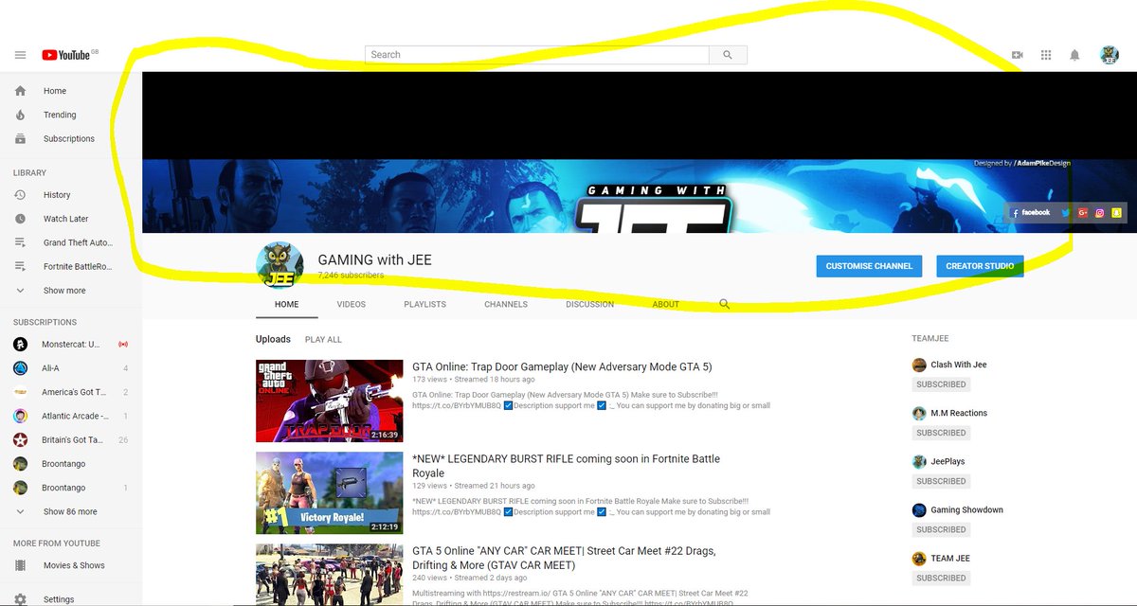Click the GAMING with JEE channel avatar
This screenshot has height=606, width=1137.
click(x=280, y=266)
